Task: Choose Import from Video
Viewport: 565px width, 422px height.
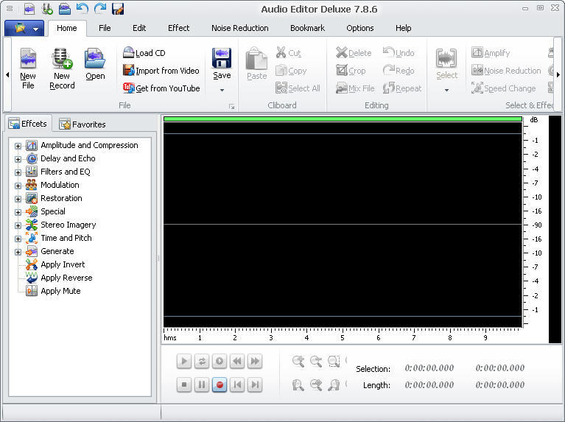Action: [x=161, y=71]
